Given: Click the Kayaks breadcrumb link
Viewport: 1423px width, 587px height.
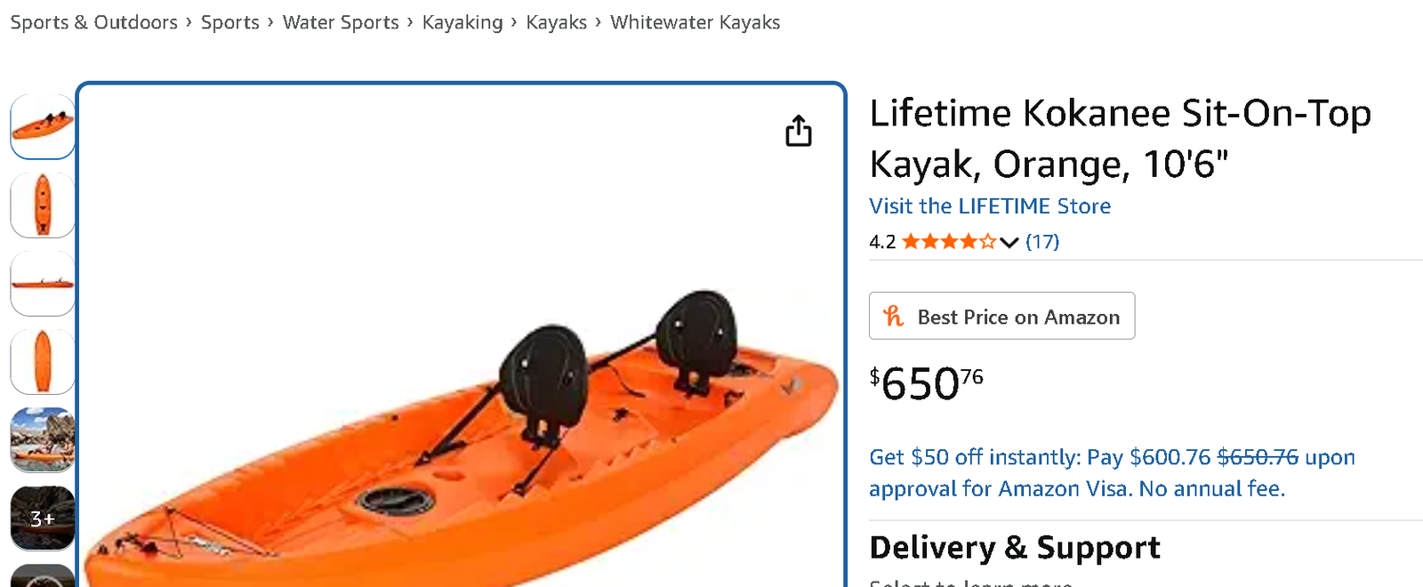Looking at the screenshot, I should coord(556,22).
